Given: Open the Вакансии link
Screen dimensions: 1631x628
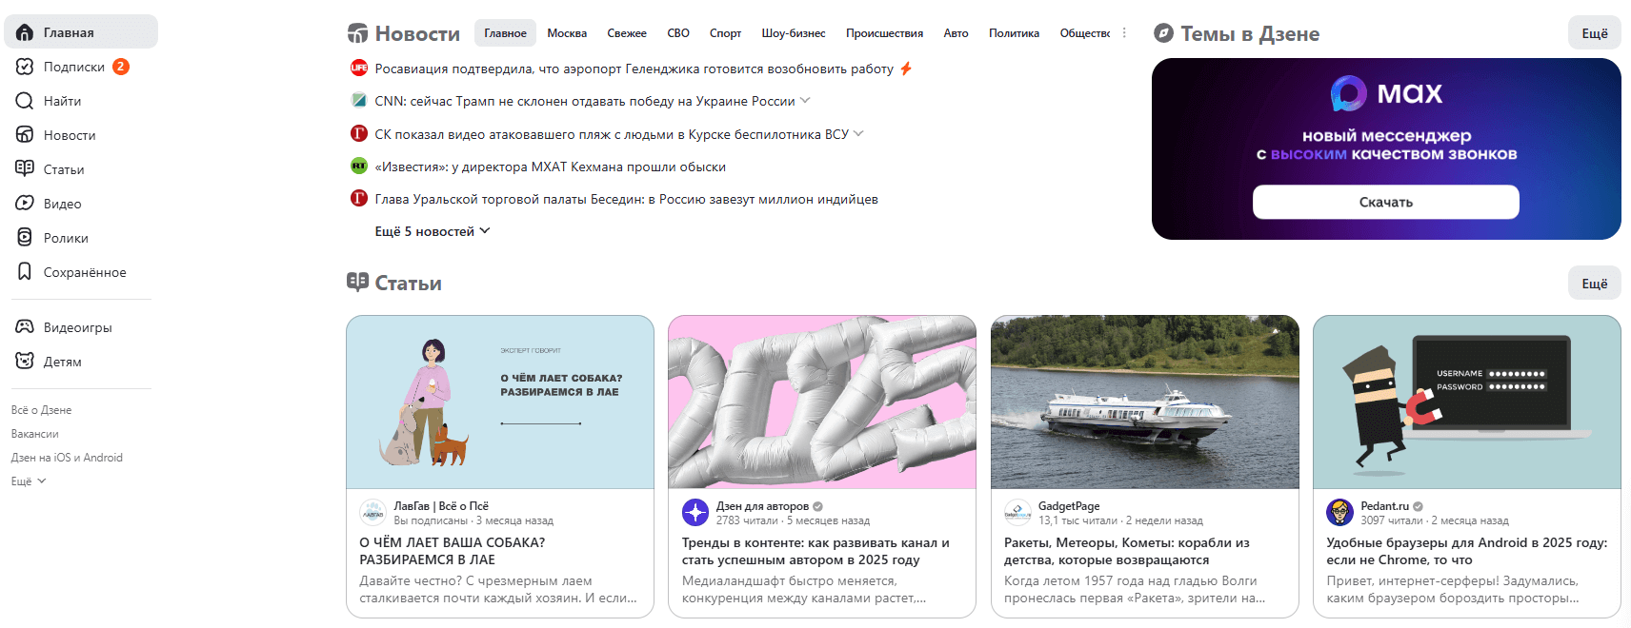Looking at the screenshot, I should tap(34, 434).
